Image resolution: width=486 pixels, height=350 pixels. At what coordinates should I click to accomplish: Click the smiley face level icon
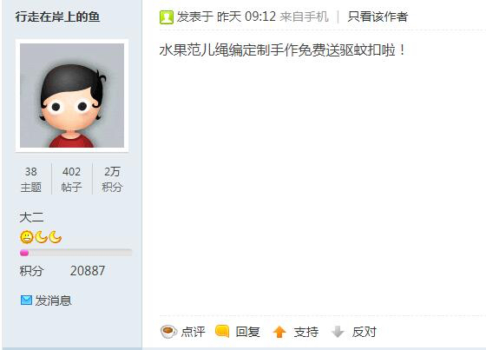27,237
